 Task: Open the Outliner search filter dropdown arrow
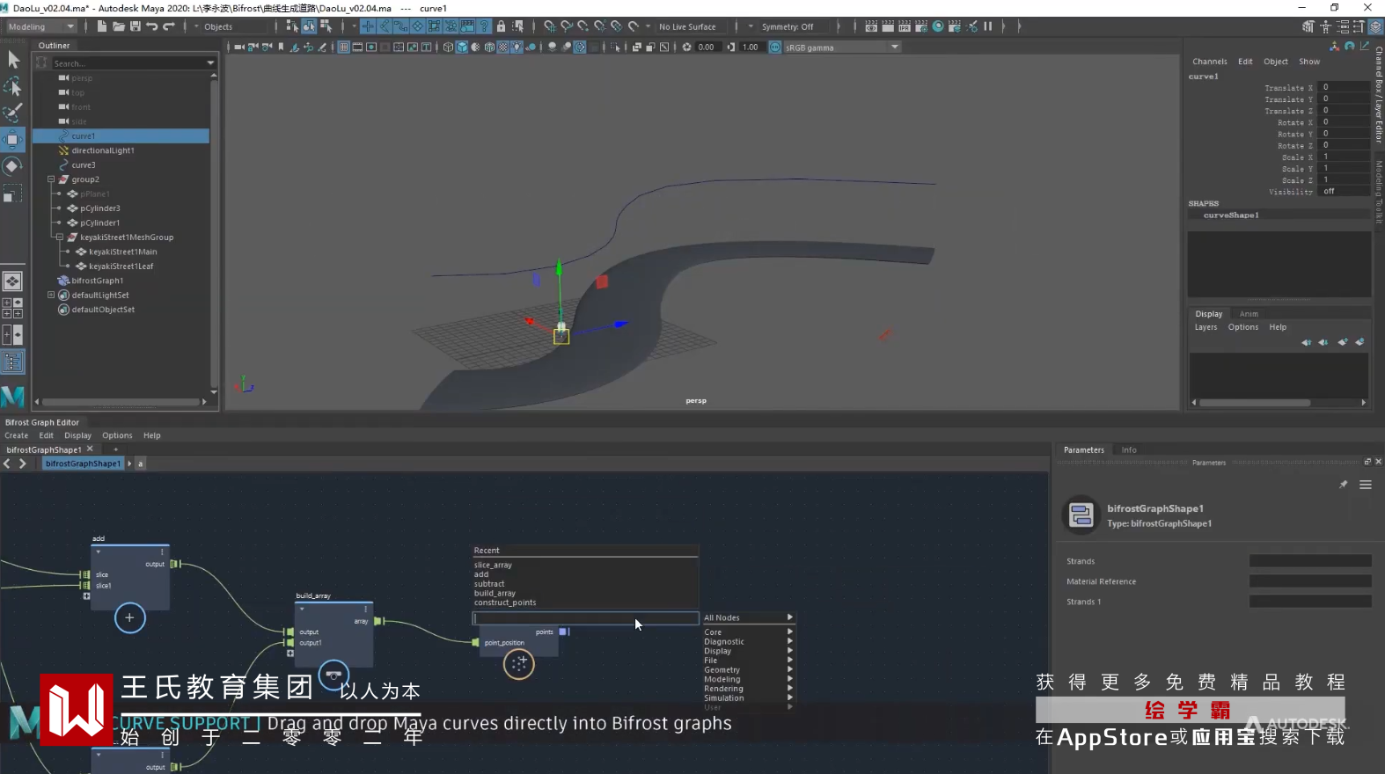(210, 63)
